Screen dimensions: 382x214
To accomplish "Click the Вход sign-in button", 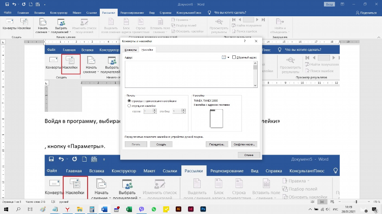I will (329, 4).
